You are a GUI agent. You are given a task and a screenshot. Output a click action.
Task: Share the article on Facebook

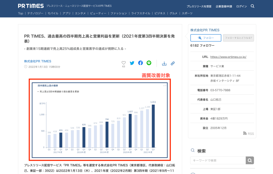tap(140, 63)
